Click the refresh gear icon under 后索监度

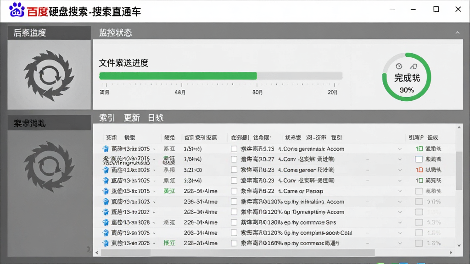coord(49,76)
